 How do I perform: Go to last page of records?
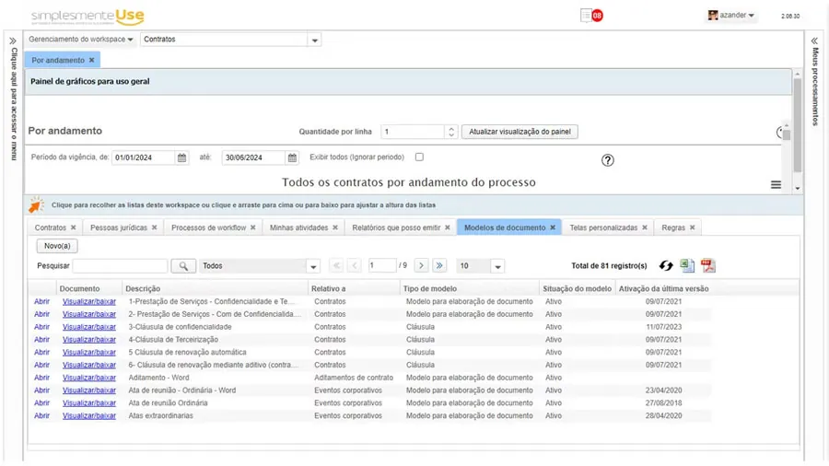coord(439,266)
